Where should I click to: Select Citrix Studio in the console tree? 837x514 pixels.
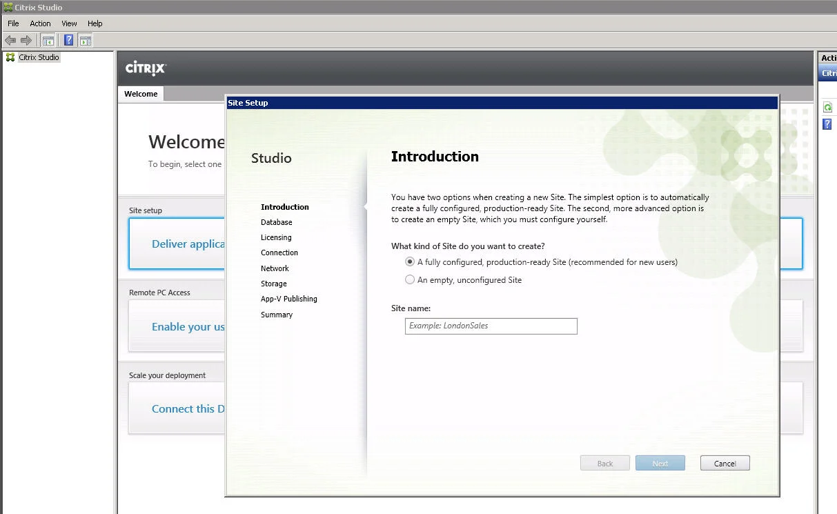tap(39, 57)
